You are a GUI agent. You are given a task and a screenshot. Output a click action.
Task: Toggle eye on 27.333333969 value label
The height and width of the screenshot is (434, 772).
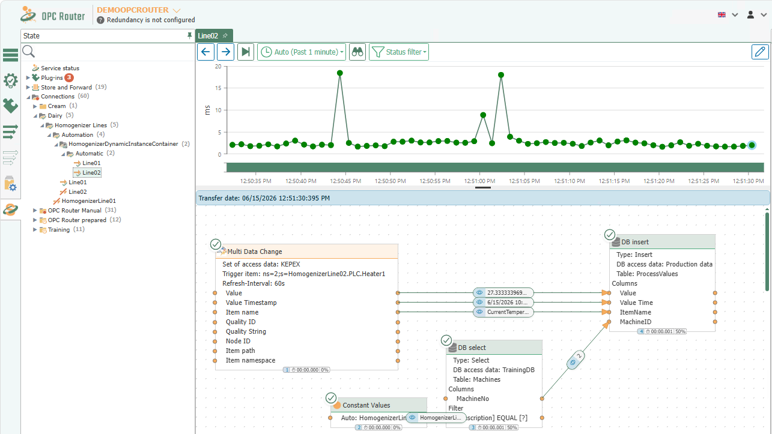tap(480, 293)
